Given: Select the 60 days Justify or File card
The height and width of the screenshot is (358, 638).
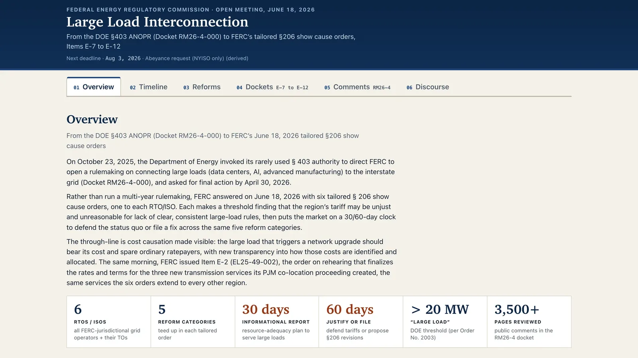Looking at the screenshot, I should point(361,322).
